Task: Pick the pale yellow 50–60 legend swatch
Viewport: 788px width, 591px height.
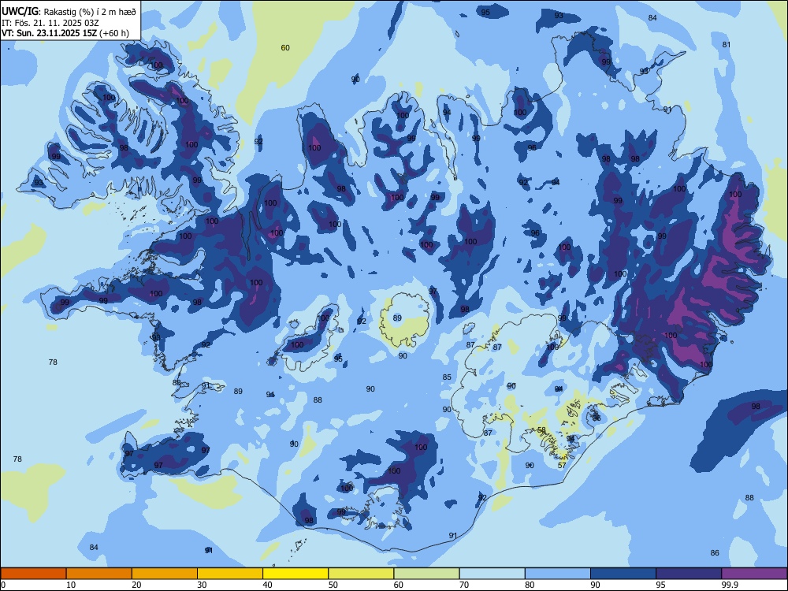Action: (x=361, y=574)
